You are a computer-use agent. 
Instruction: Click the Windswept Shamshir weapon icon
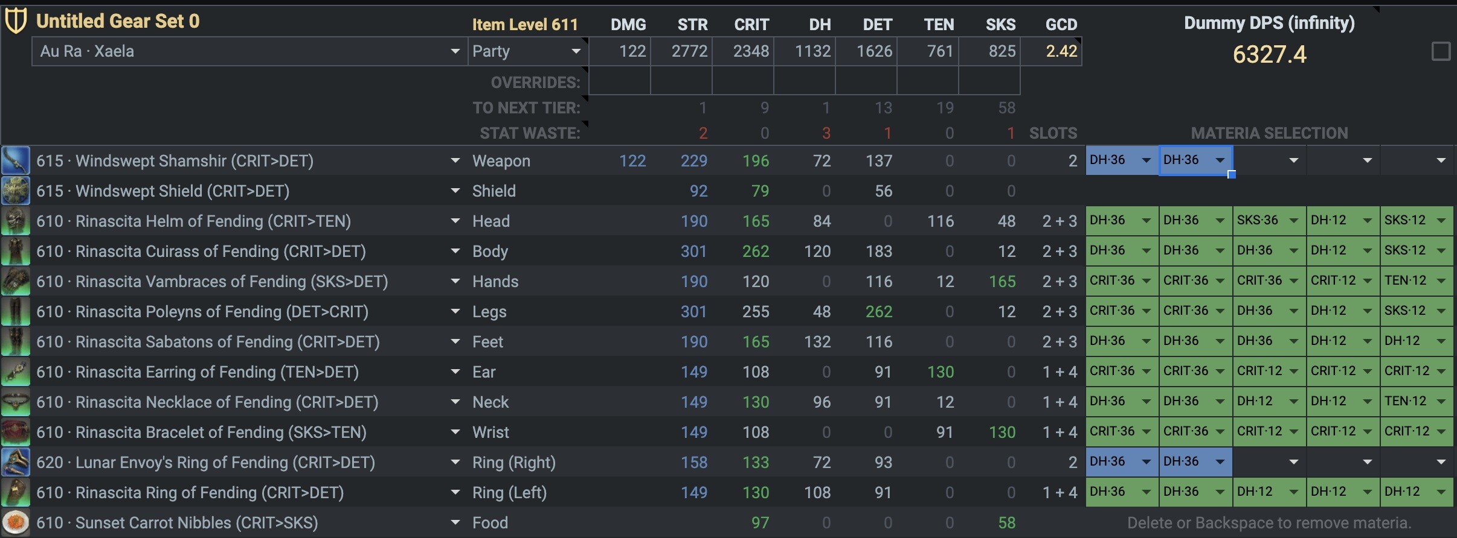pos(15,160)
